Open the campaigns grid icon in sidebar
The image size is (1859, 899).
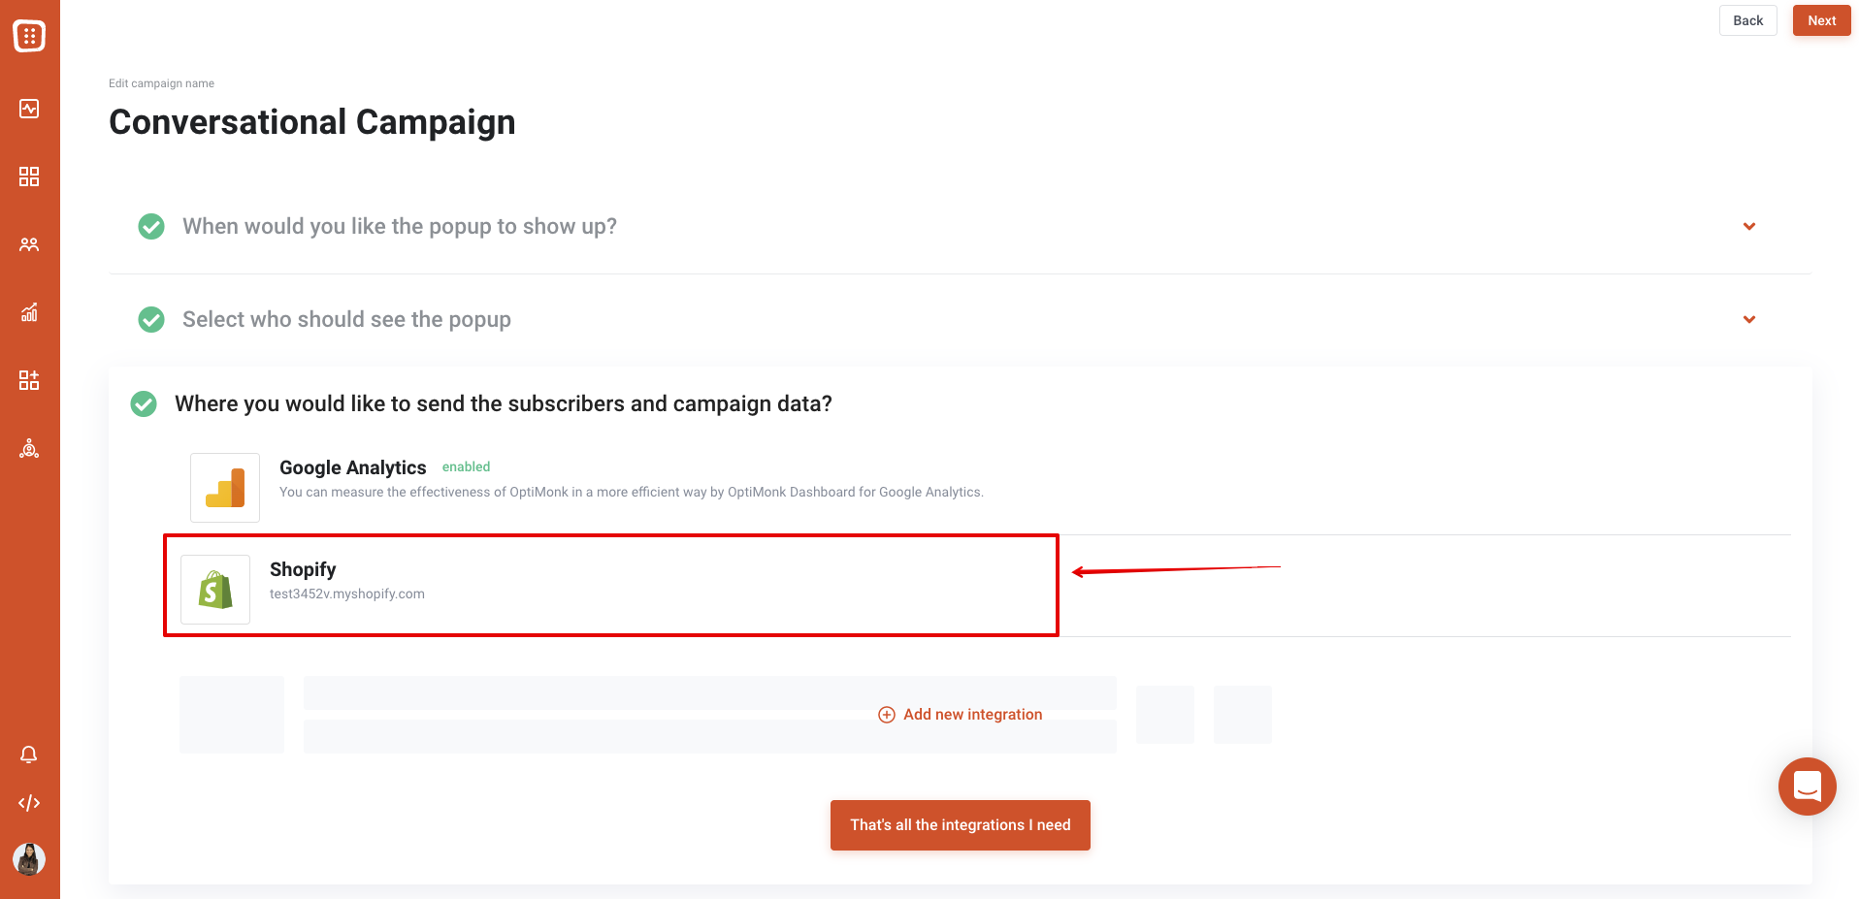(29, 177)
